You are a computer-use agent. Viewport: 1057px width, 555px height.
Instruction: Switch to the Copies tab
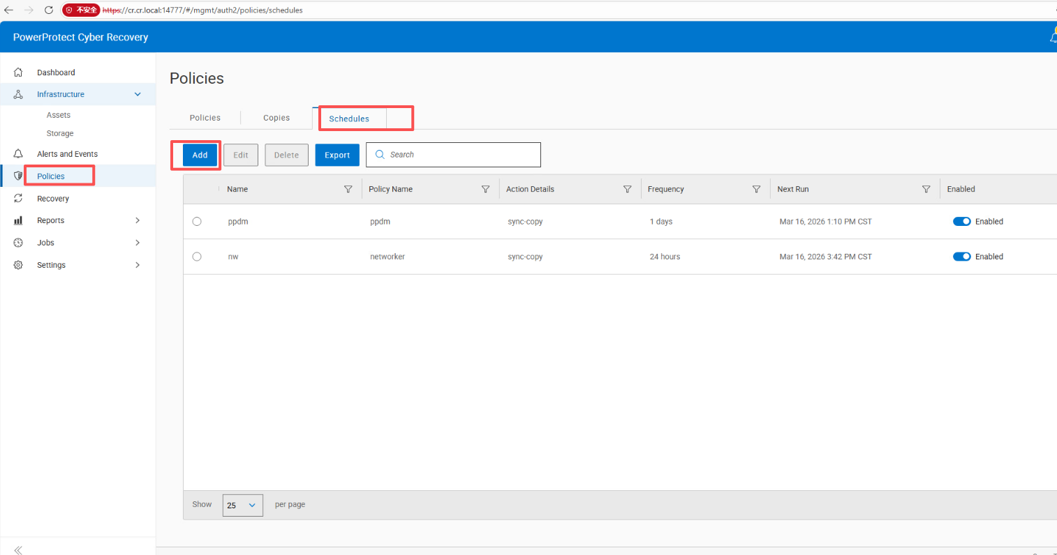click(276, 118)
